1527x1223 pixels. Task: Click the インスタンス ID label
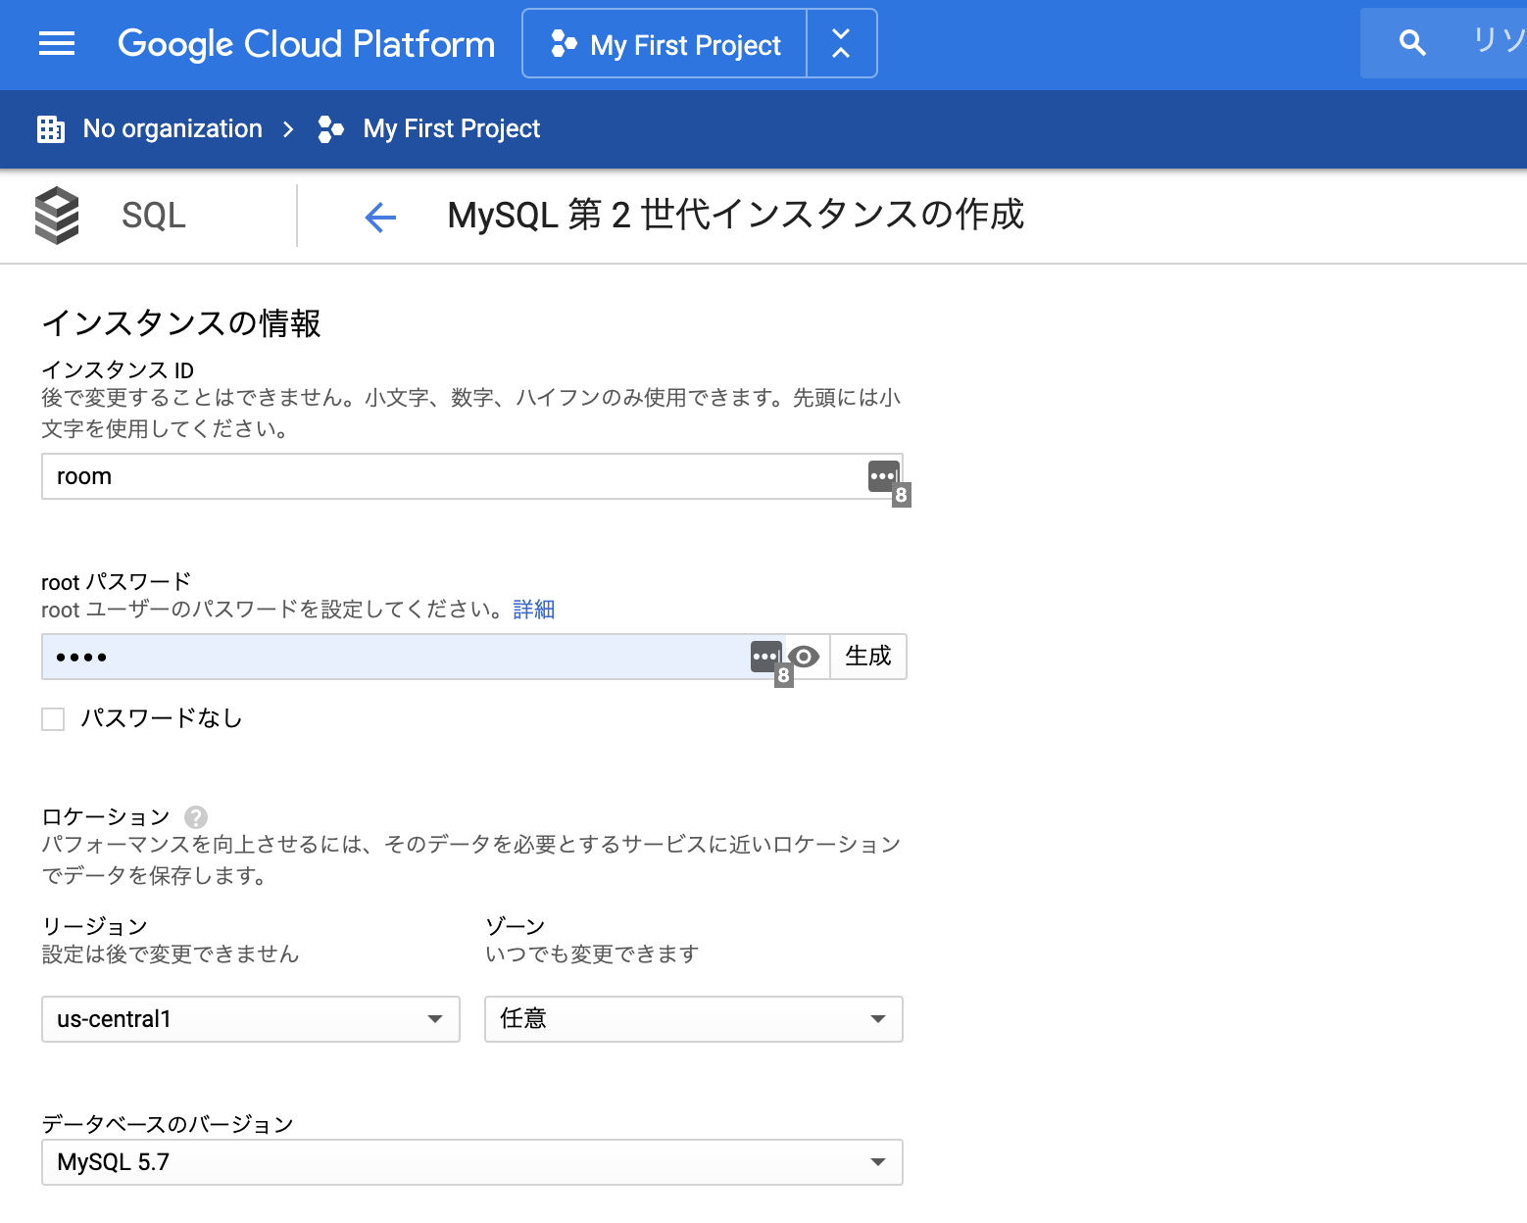point(118,369)
